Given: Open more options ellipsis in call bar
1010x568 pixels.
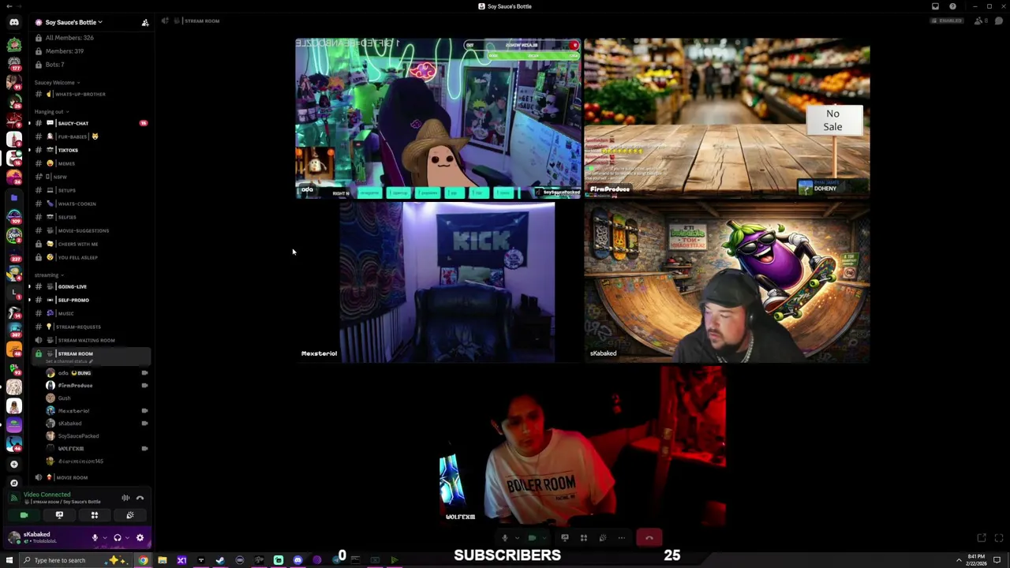Looking at the screenshot, I should pyautogui.click(x=622, y=538).
